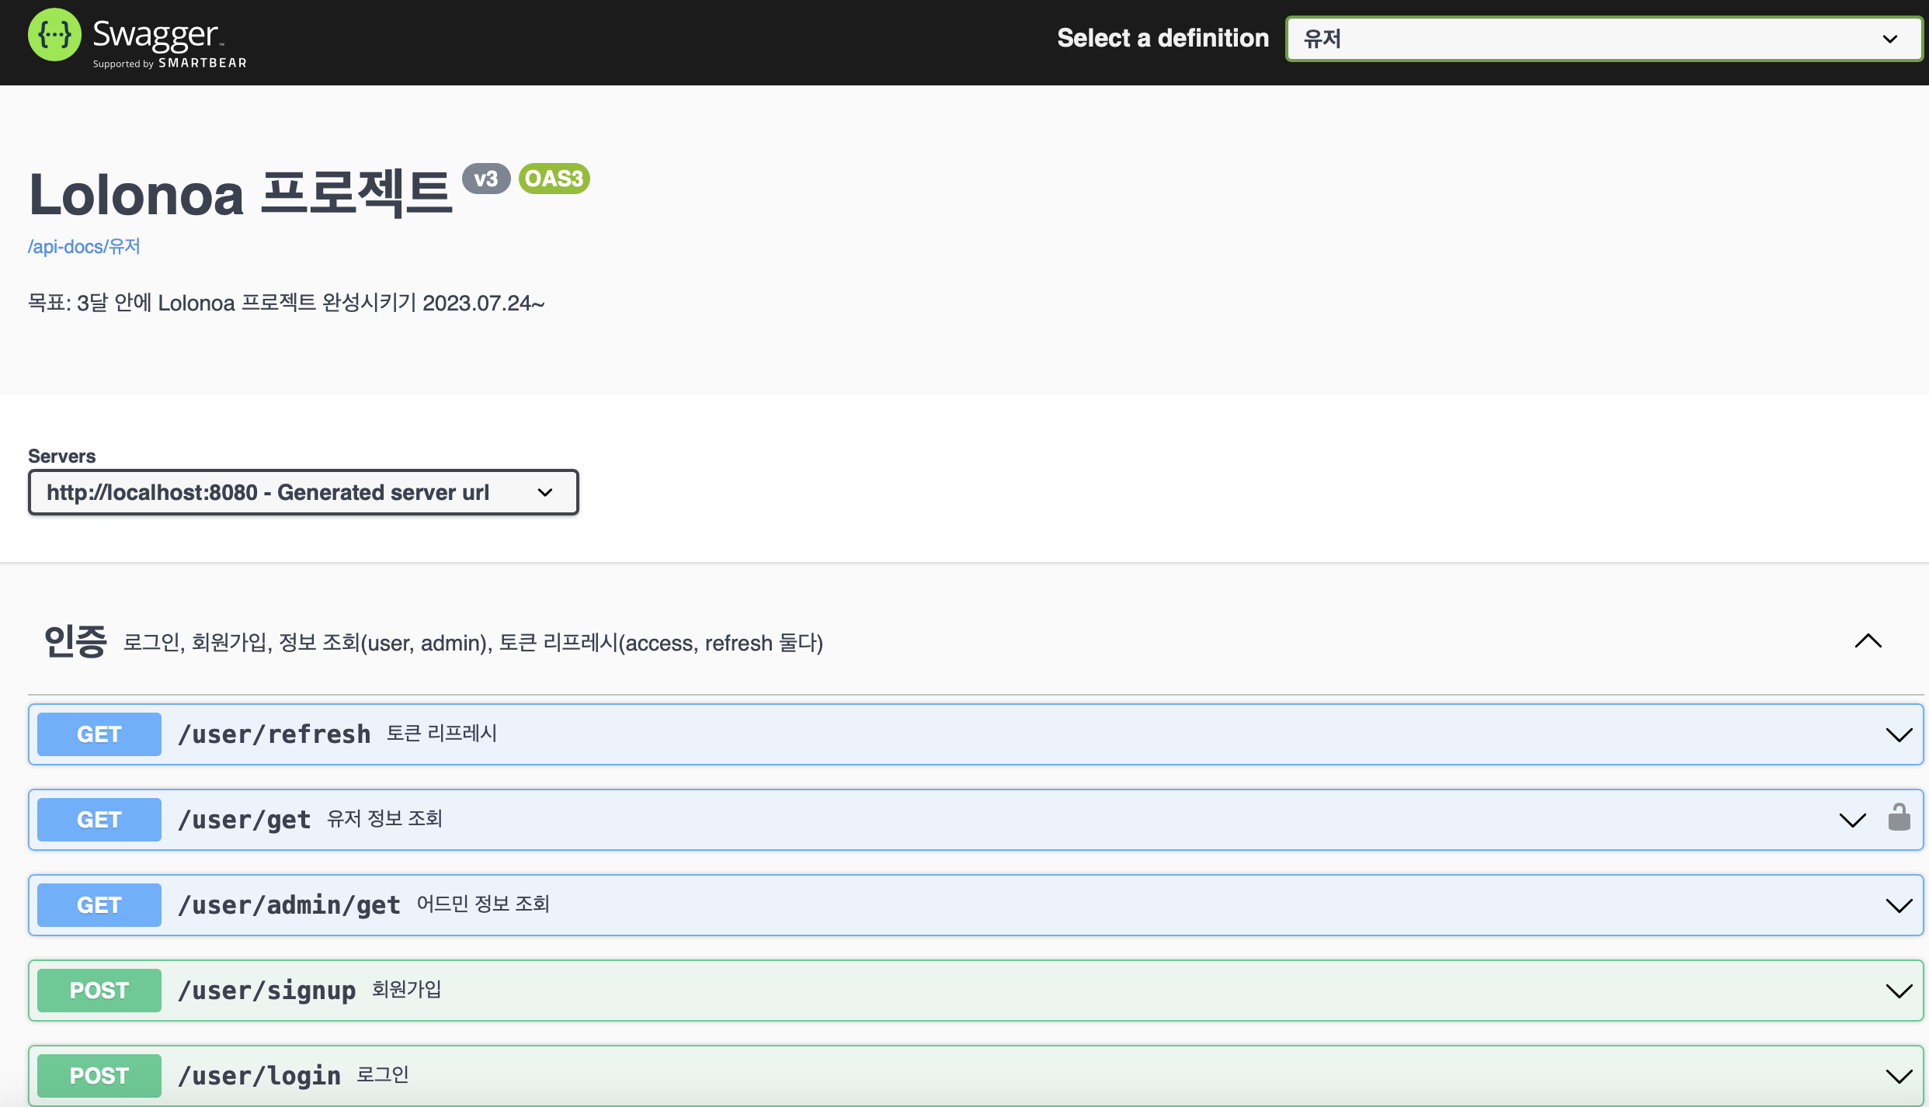Expand the /user/admin/get row via its chevron
The width and height of the screenshot is (1929, 1107).
[x=1899, y=905]
